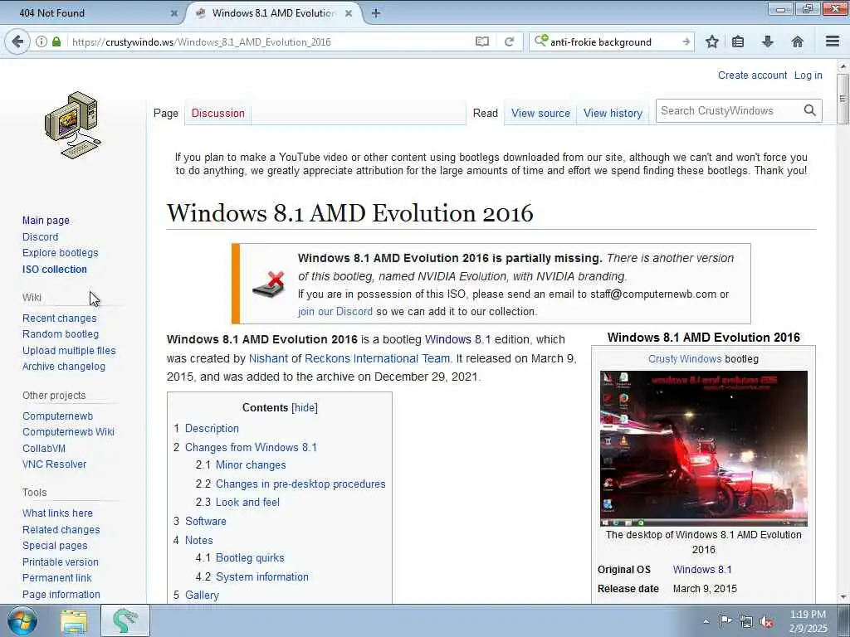Show hidden tray icons arrow
This screenshot has height=637, width=850.
coord(706,621)
